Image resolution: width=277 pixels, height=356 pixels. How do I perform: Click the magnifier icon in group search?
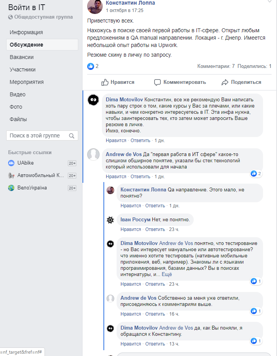point(71,136)
